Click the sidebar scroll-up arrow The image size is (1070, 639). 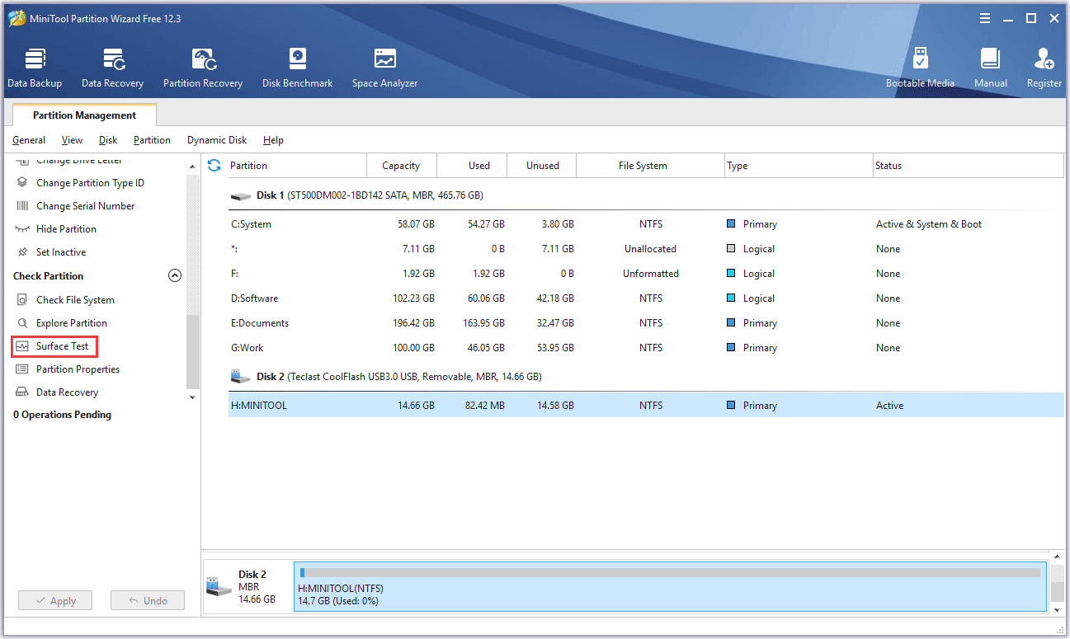193,167
